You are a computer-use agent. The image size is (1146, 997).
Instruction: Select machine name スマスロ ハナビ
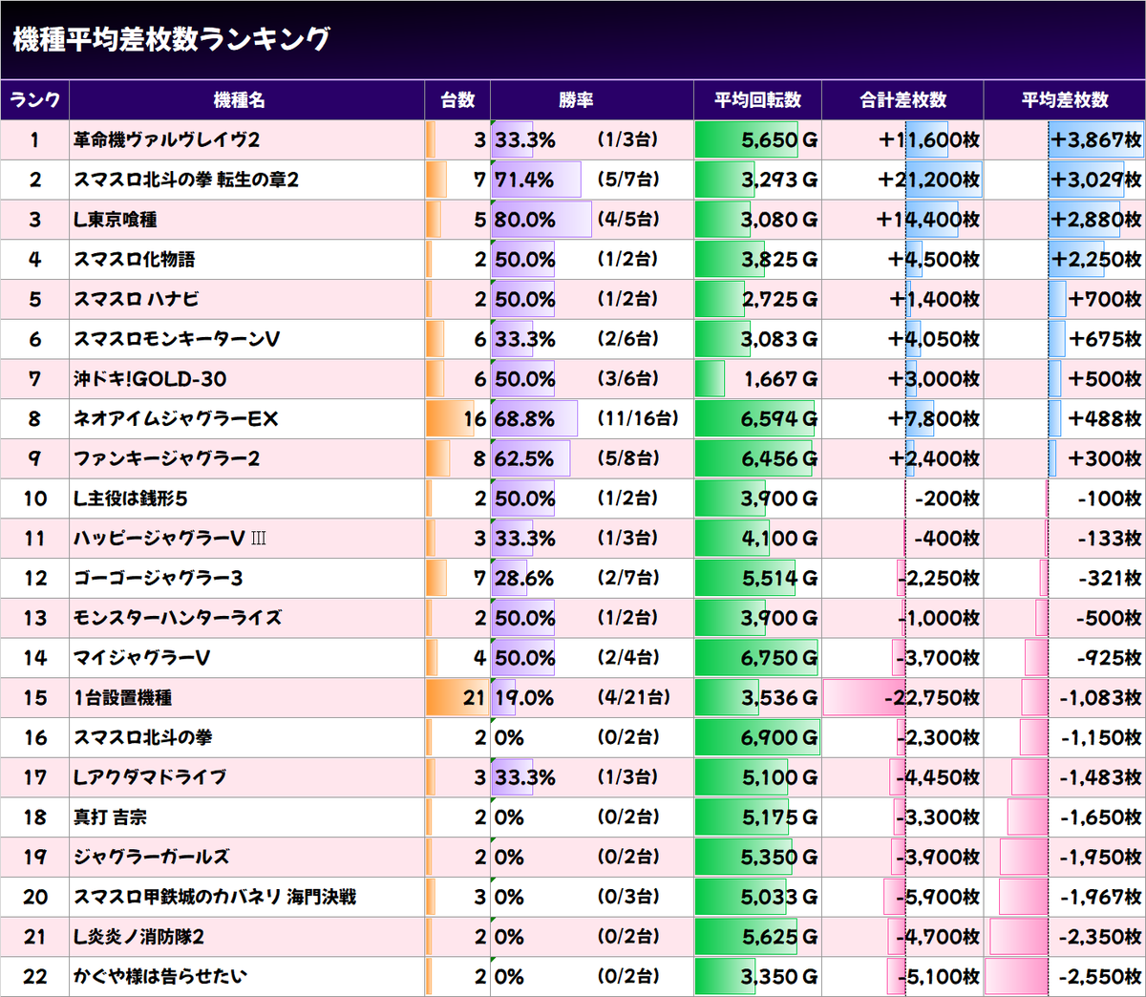click(x=137, y=299)
